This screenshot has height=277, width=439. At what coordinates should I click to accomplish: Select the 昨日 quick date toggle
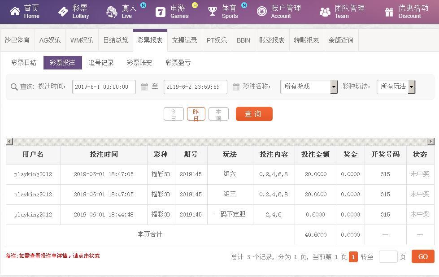click(x=196, y=114)
